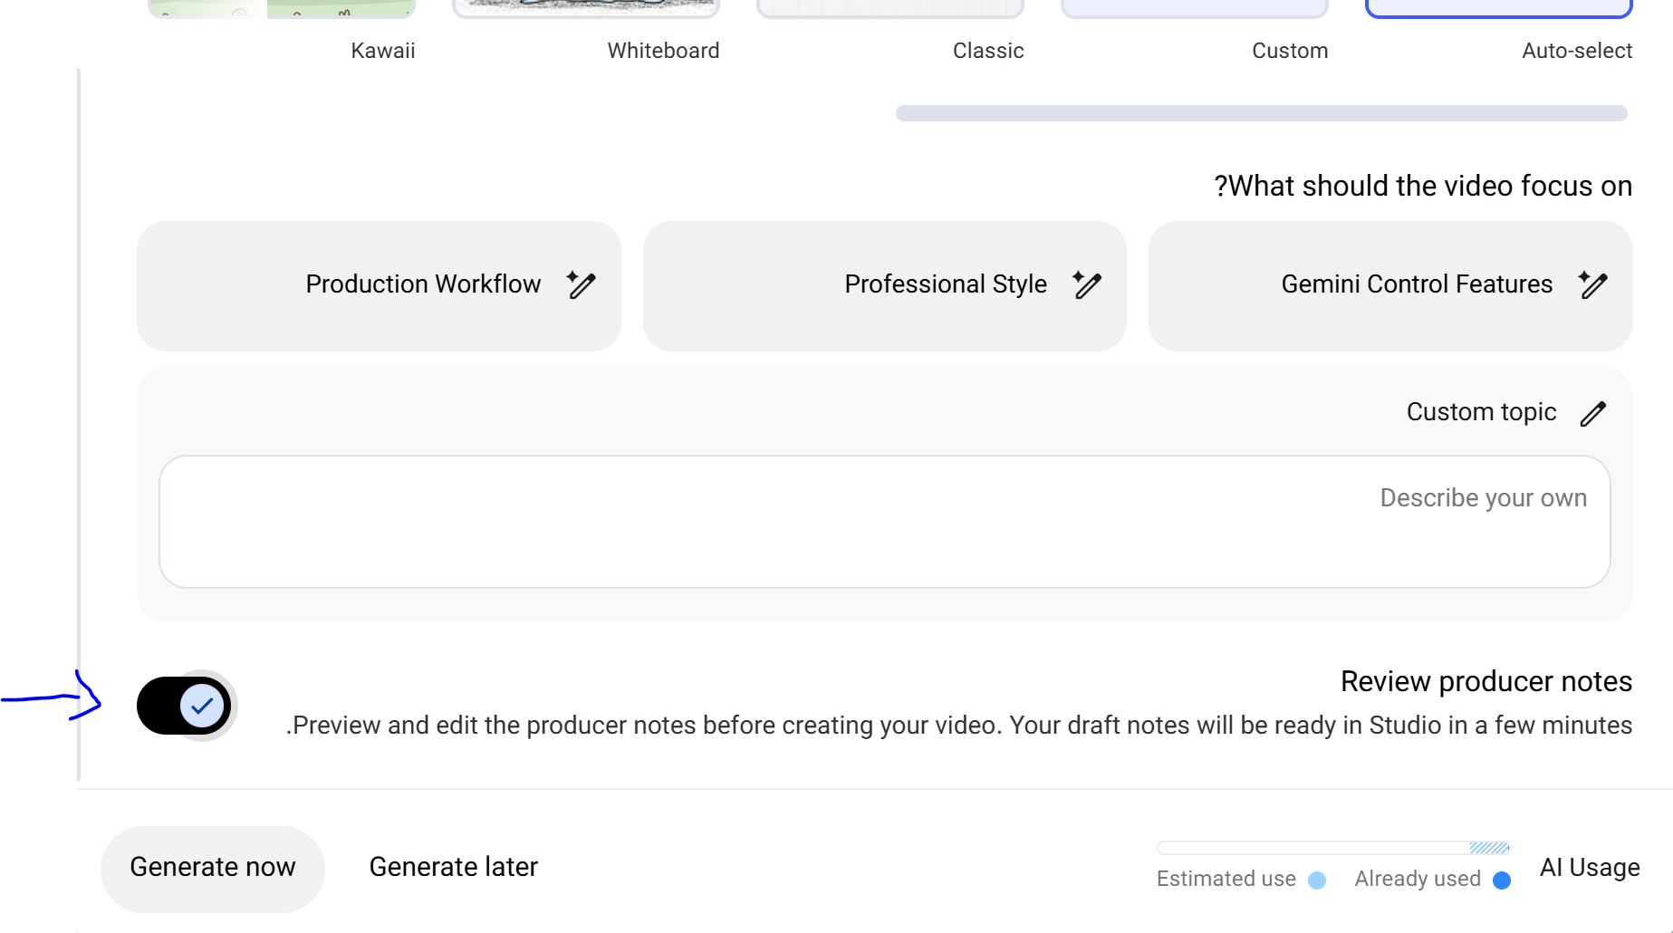
Task: Choose the Auto-select style option
Action: coord(1499,9)
